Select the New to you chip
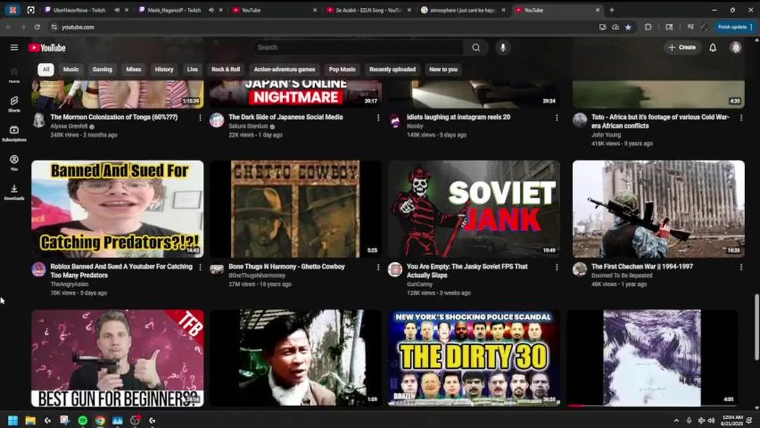Image resolution: width=760 pixels, height=428 pixels. tap(444, 70)
